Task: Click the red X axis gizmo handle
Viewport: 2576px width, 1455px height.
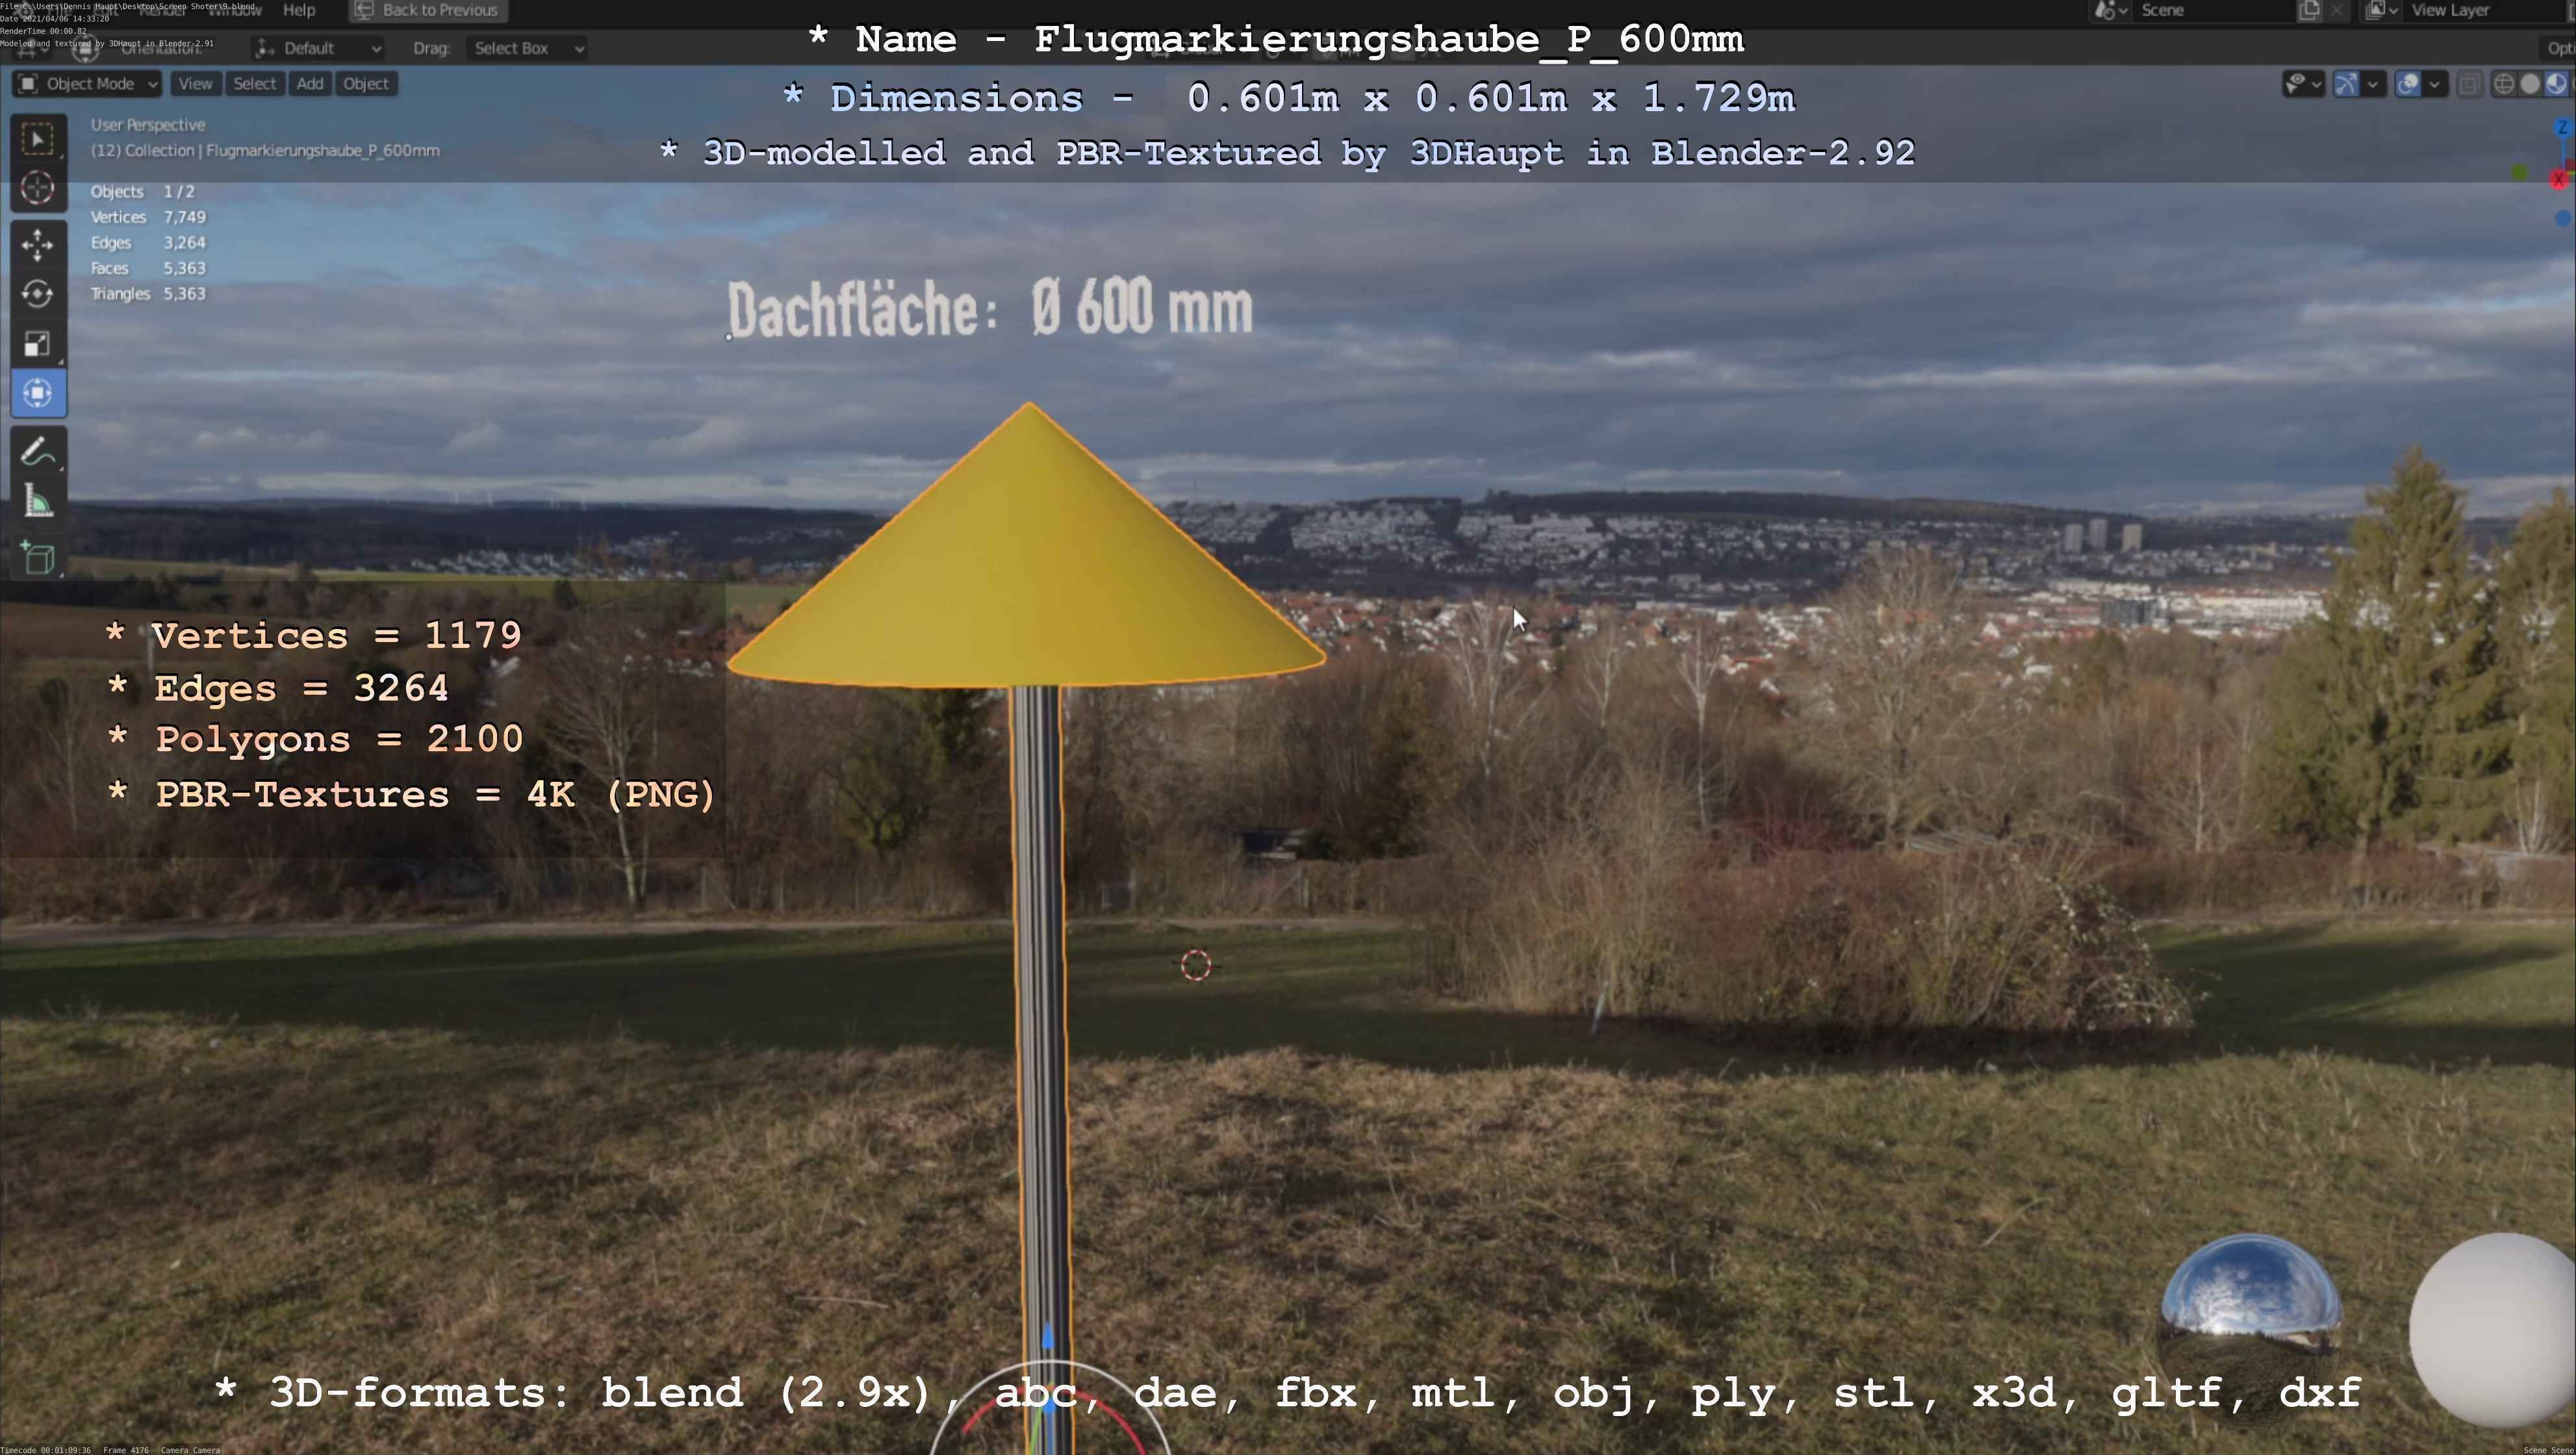Action: pos(2559,180)
